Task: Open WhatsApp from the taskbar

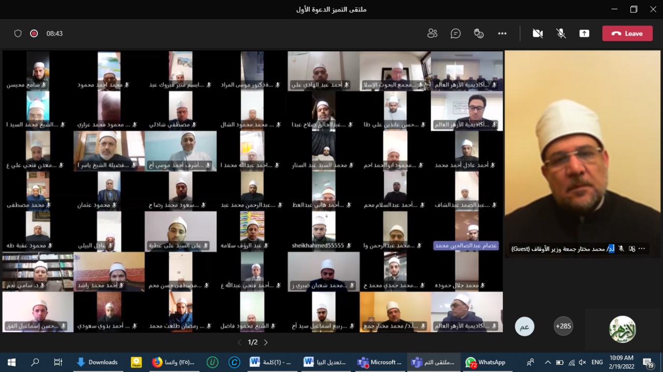Action: [x=485, y=362]
